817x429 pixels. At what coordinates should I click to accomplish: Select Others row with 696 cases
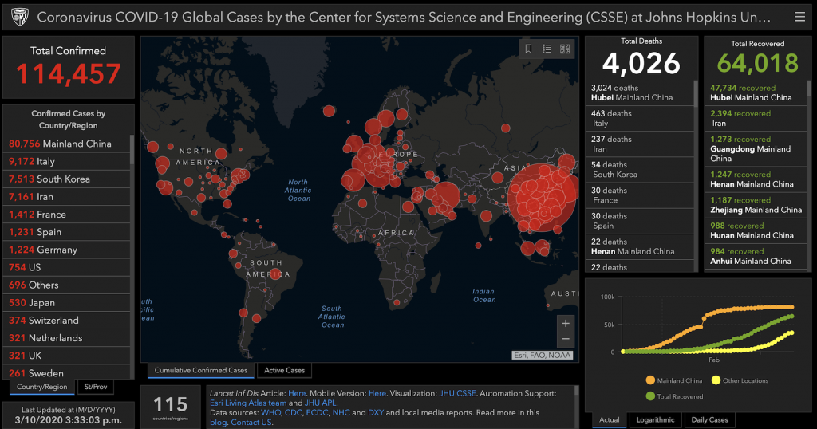click(66, 285)
